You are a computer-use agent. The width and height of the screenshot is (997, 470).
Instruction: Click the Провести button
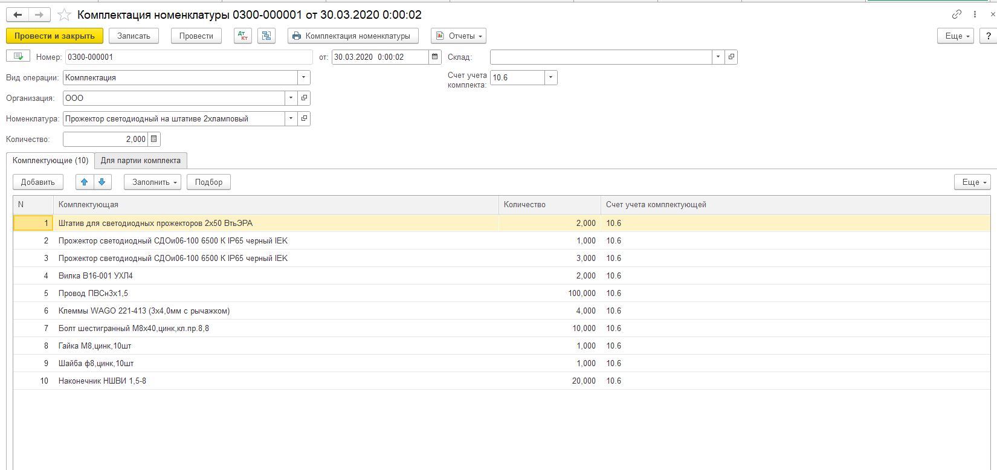click(196, 36)
